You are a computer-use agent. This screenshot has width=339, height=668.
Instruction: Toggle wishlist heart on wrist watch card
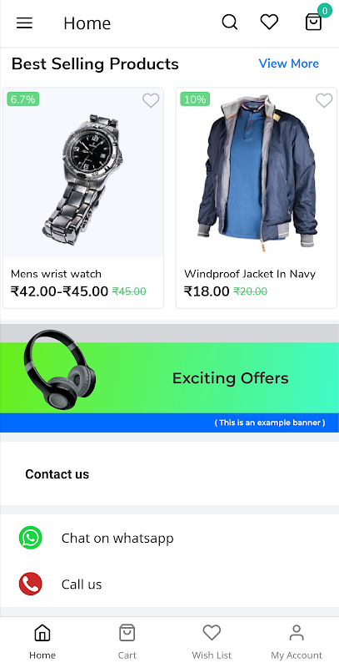[151, 100]
